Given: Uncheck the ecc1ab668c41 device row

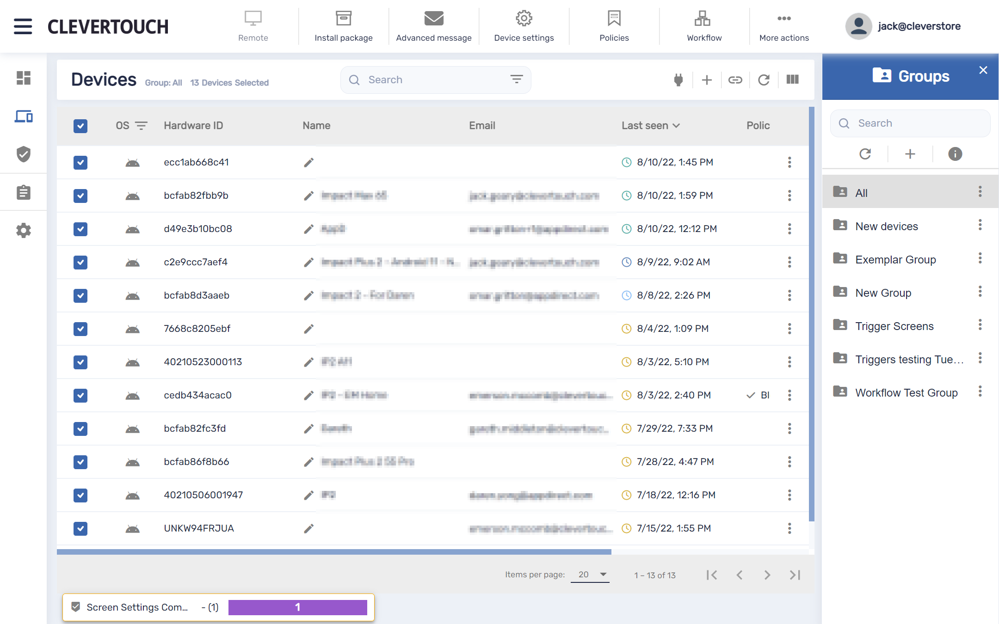Looking at the screenshot, I should coord(80,163).
